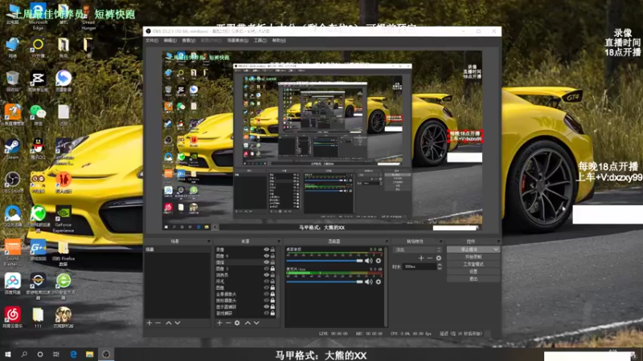Toggle visibility eye for 显示器捕获 source
Image resolution: width=643 pixels, height=361 pixels.
267,306
